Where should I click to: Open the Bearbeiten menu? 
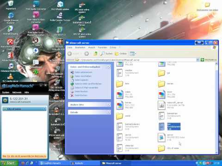pos(80,47)
